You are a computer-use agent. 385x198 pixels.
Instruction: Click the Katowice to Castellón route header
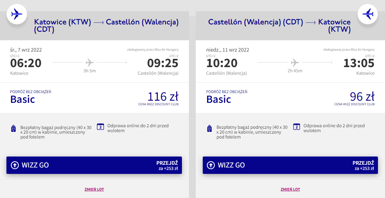pyautogui.click(x=106, y=26)
